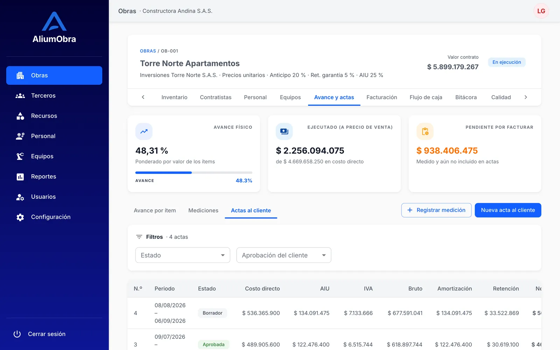Follow the OBRAS breadcrumb link
560x350 pixels.
pos(148,51)
